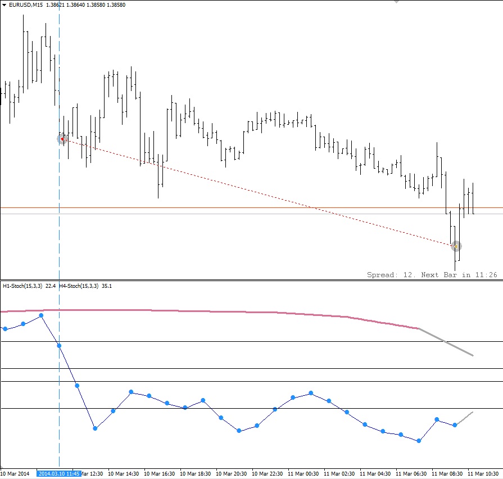Screen dimensions: 503x479
Task: Select the blue dashed vertical line
Action: point(60,236)
